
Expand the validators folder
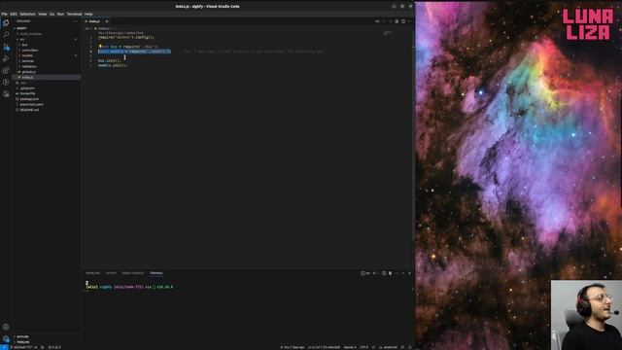(29, 67)
